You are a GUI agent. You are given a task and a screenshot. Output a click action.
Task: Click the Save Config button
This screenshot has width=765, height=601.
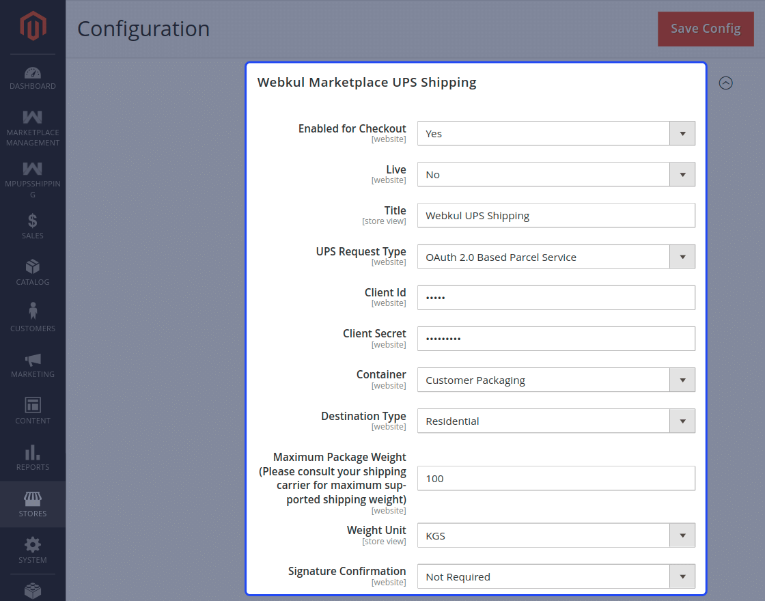[706, 29]
